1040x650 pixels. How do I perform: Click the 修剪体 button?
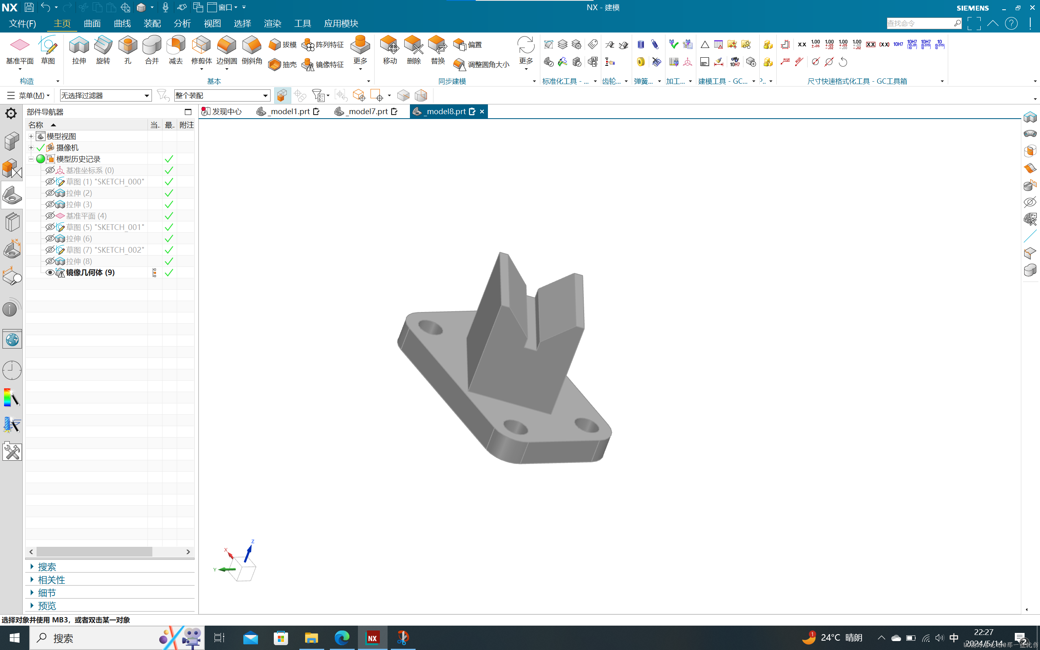click(201, 52)
